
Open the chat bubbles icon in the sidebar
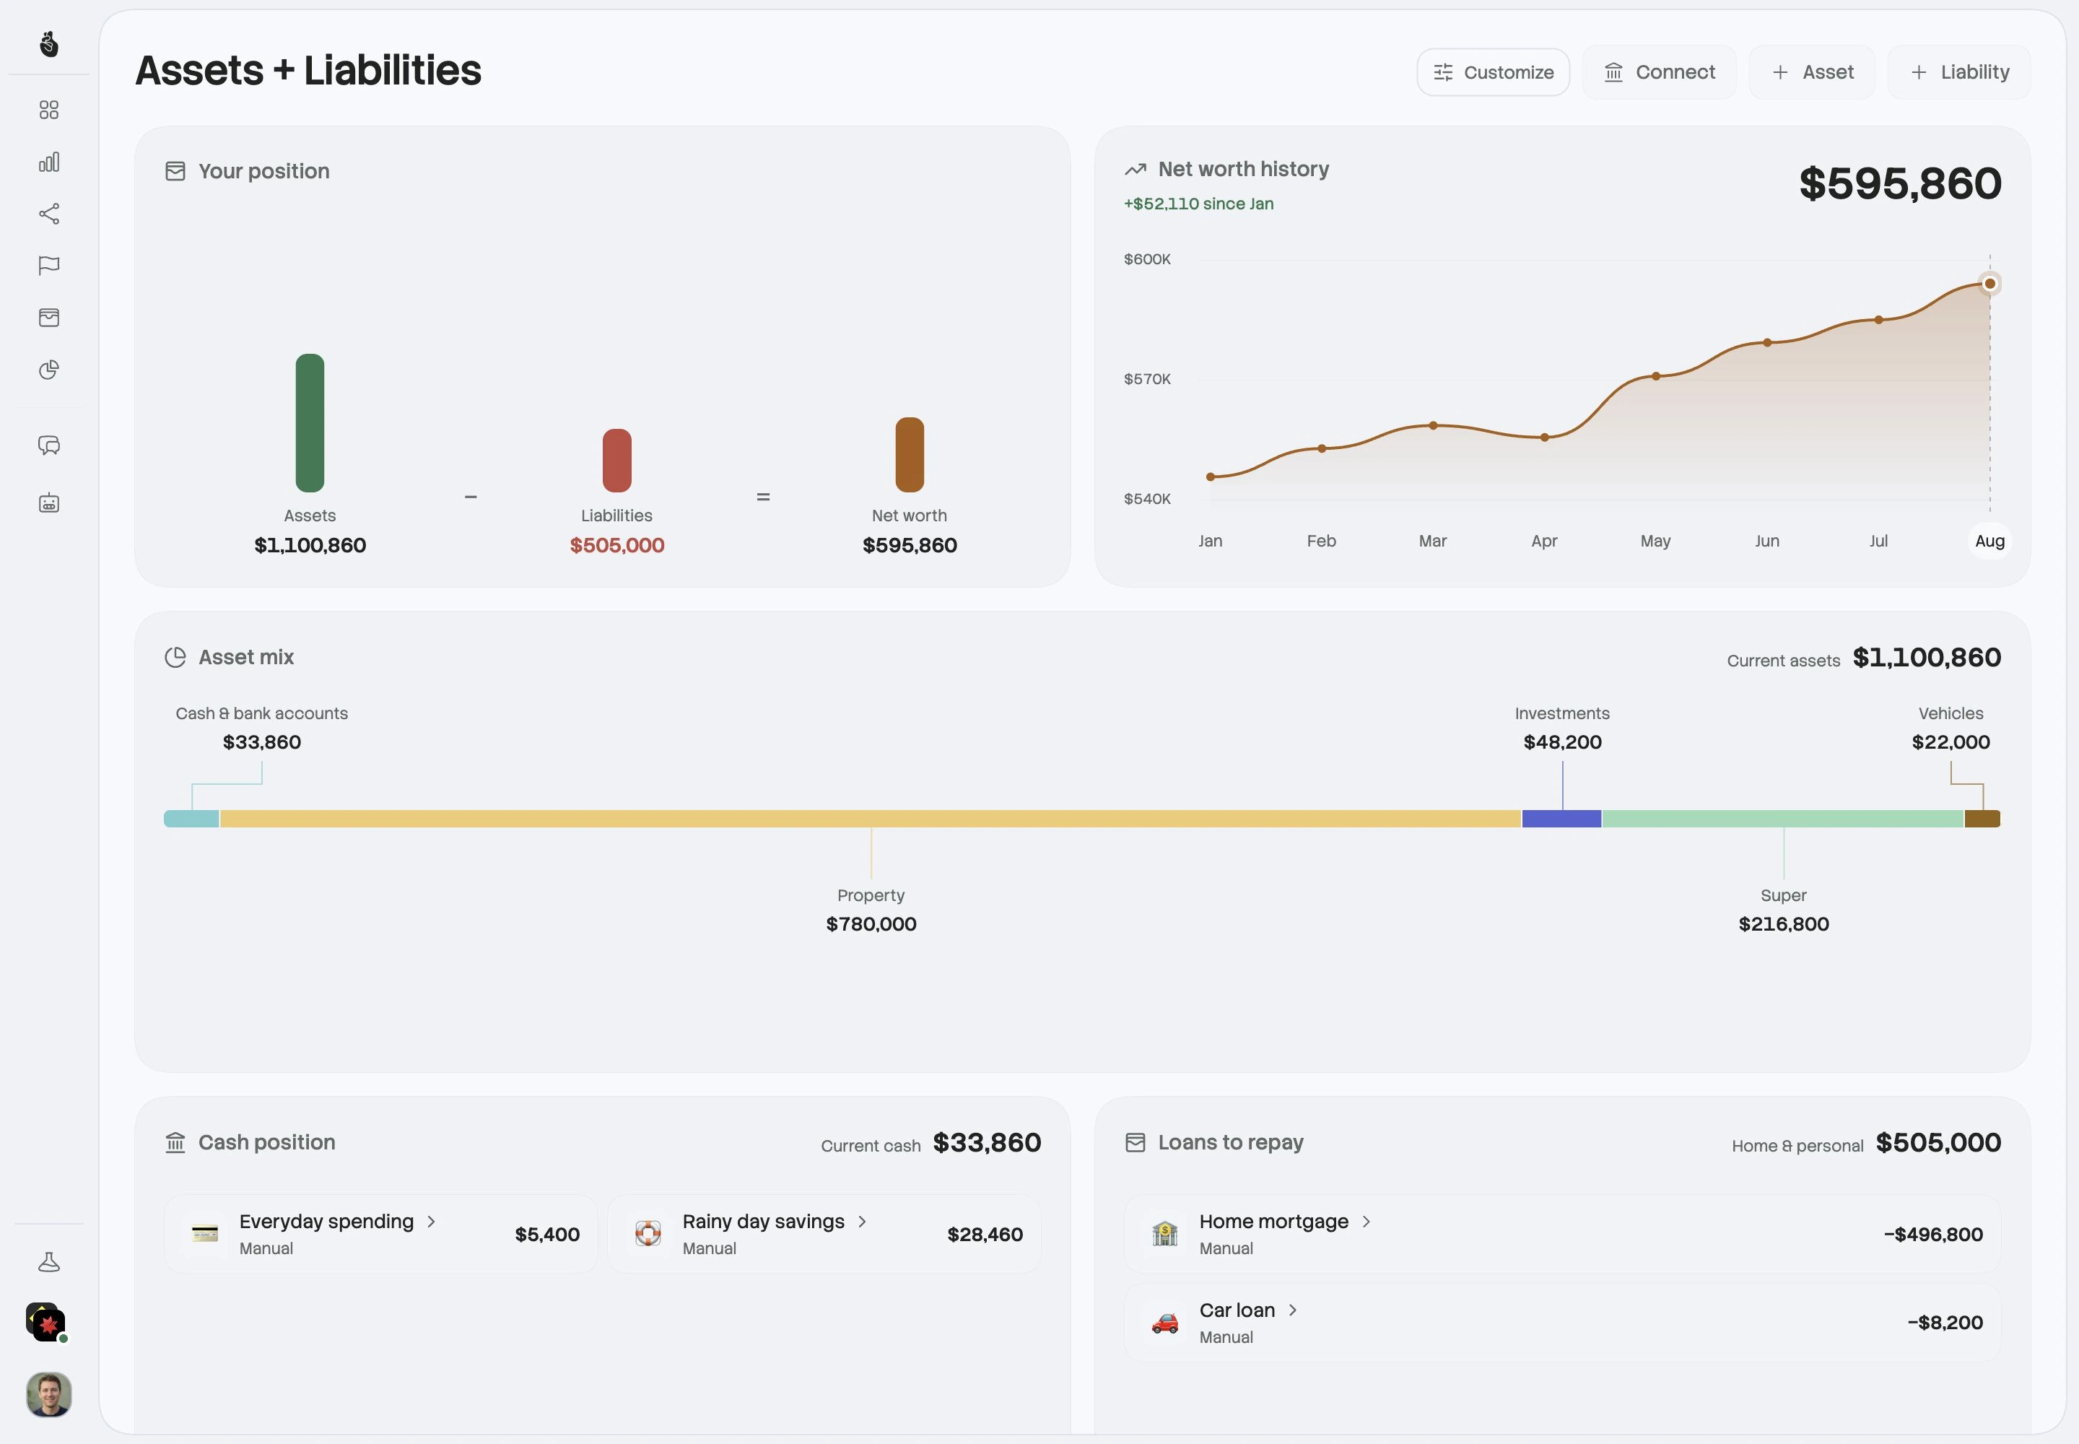point(49,445)
